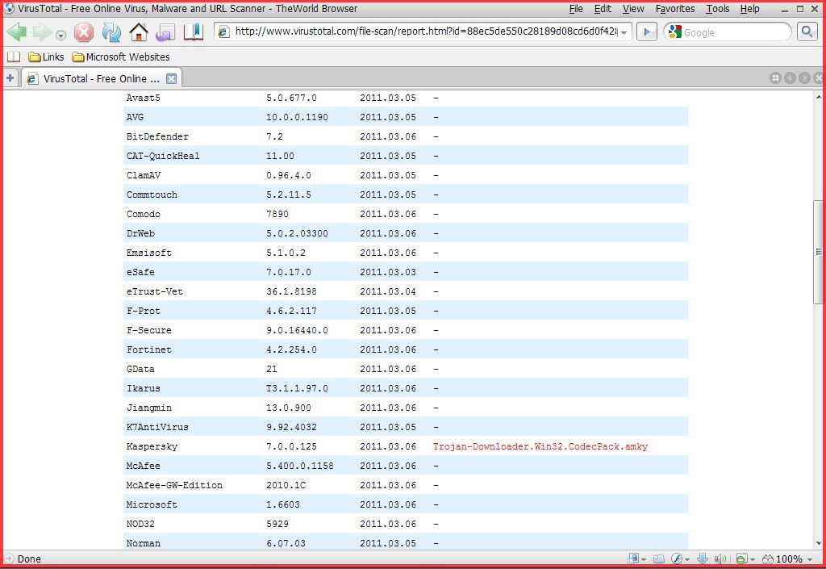Stop loading with the red X button
Screen dimensions: 826x569
[84, 32]
